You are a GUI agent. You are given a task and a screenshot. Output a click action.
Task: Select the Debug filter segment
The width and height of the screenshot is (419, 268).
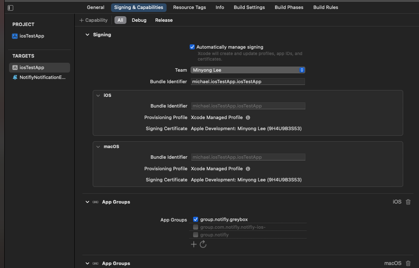click(x=139, y=20)
